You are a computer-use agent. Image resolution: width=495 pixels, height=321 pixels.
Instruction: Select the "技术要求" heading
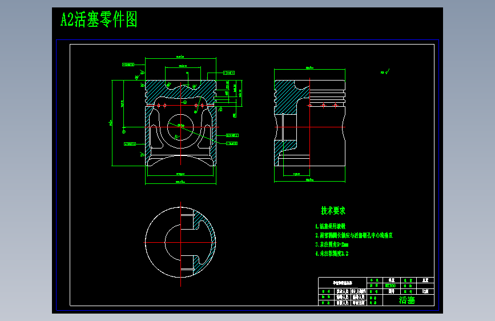[333, 210]
